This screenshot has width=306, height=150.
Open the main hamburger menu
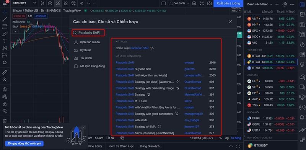point(5,3)
